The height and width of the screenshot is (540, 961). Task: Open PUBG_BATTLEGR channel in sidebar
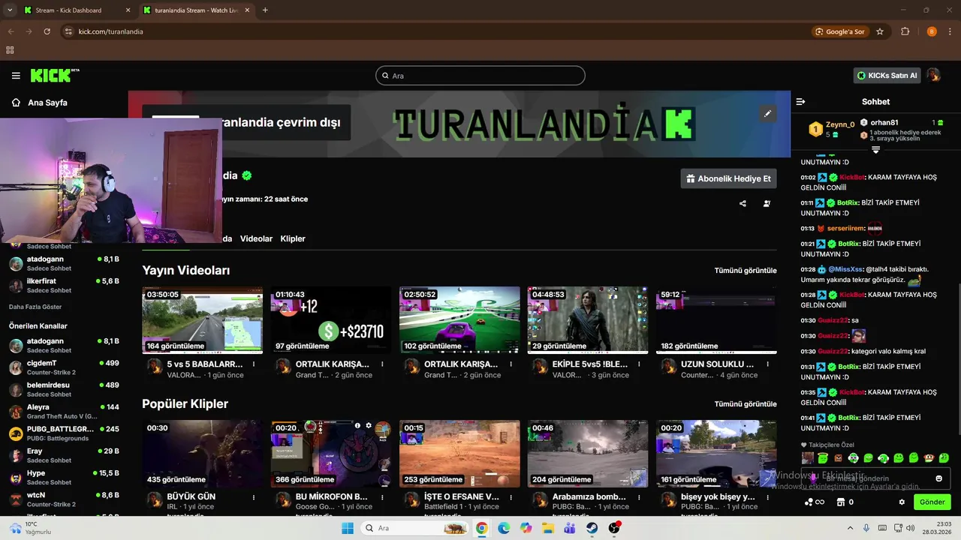click(x=64, y=433)
